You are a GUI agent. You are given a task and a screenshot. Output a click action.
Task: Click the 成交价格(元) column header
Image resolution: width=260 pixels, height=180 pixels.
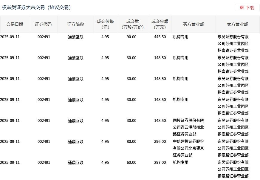(105, 24)
